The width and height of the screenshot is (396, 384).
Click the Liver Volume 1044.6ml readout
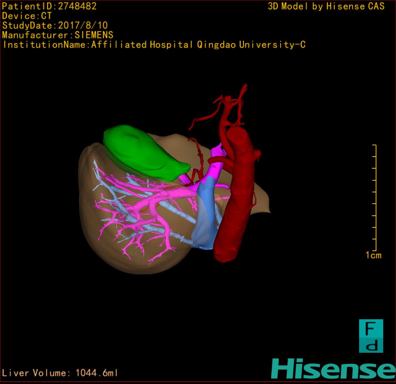pyautogui.click(x=60, y=373)
